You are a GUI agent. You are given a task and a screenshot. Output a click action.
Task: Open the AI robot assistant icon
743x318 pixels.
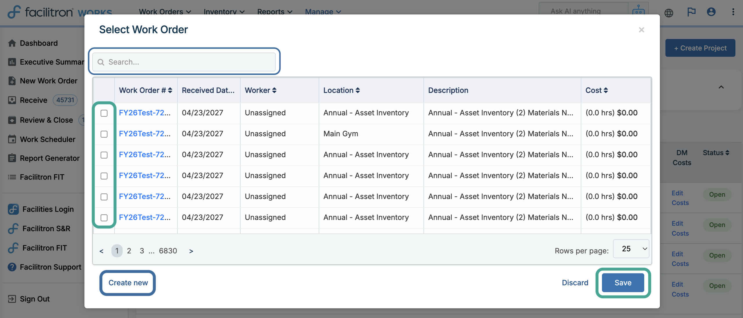638,10
